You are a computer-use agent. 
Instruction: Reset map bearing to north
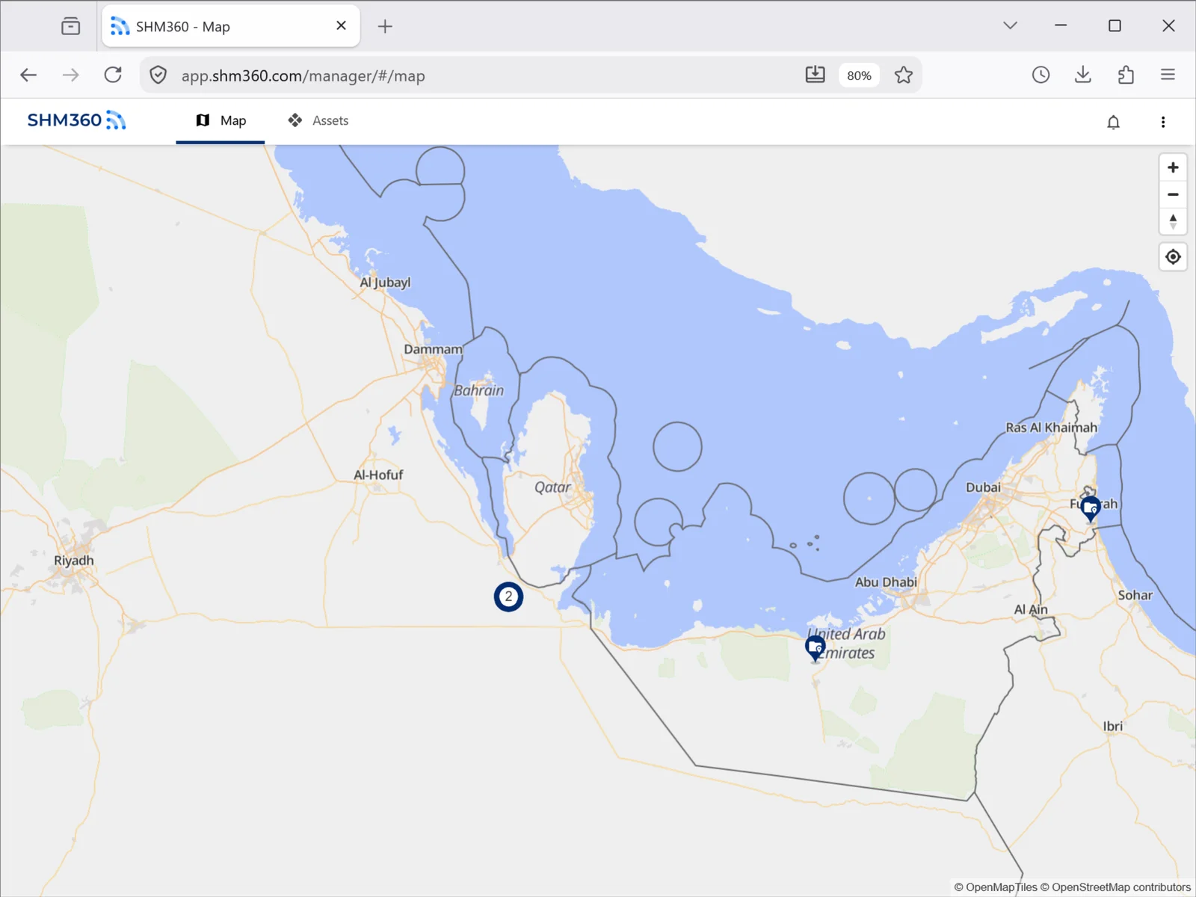[x=1173, y=221]
